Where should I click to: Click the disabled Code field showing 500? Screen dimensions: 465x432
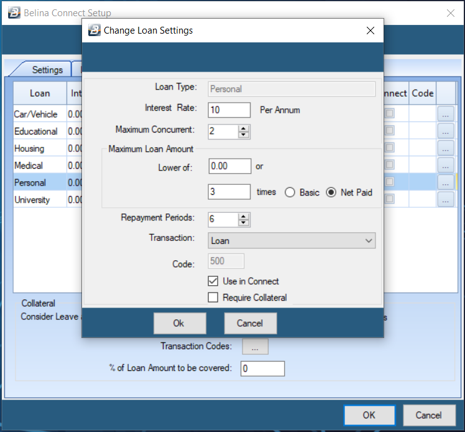click(x=226, y=261)
